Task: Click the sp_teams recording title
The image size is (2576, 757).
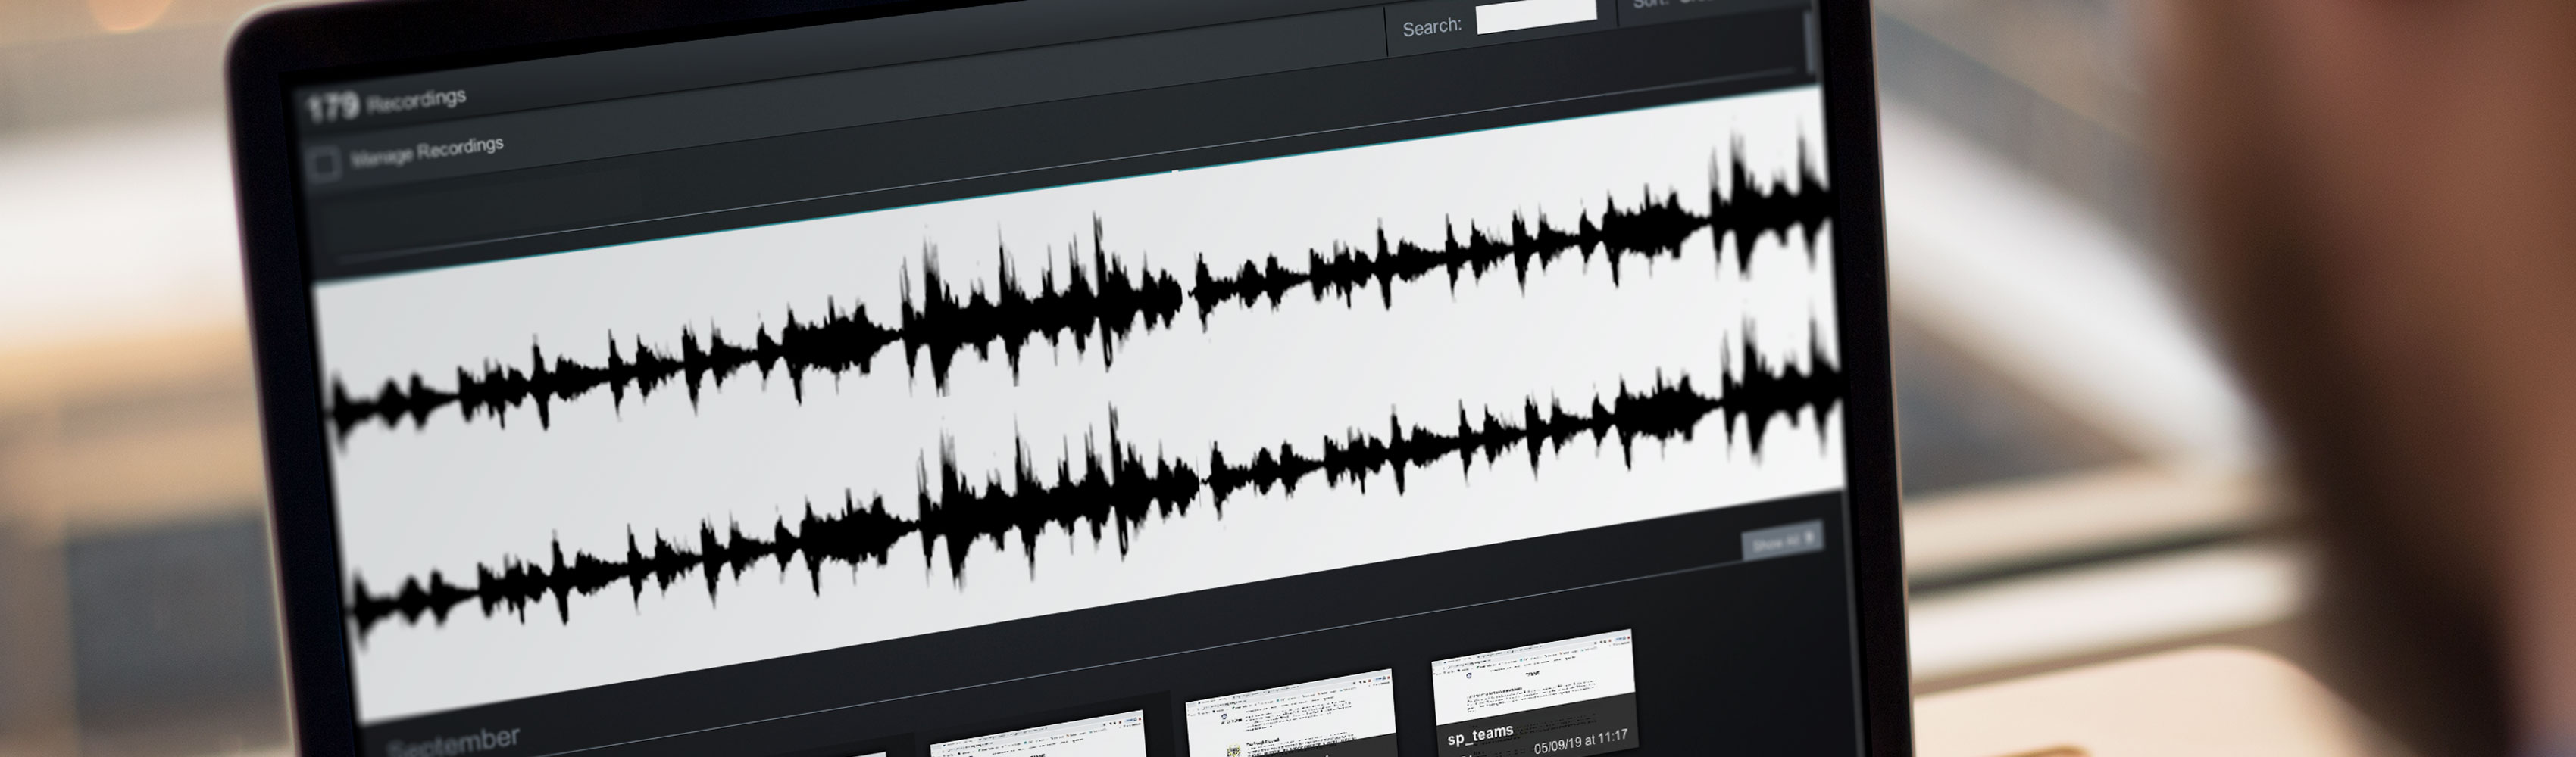Action: coord(1480,734)
